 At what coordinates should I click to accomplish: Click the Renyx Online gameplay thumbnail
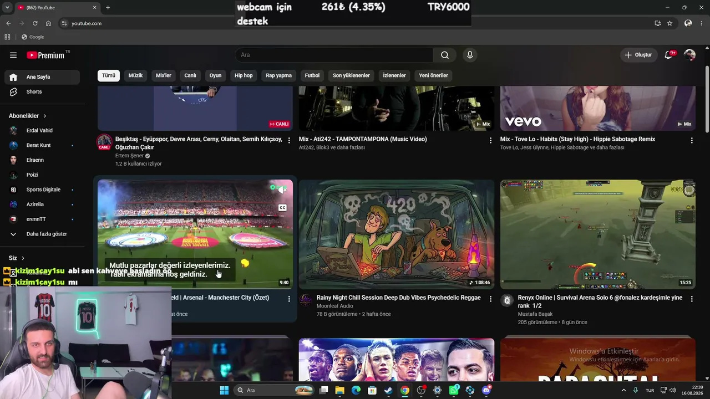click(x=598, y=234)
